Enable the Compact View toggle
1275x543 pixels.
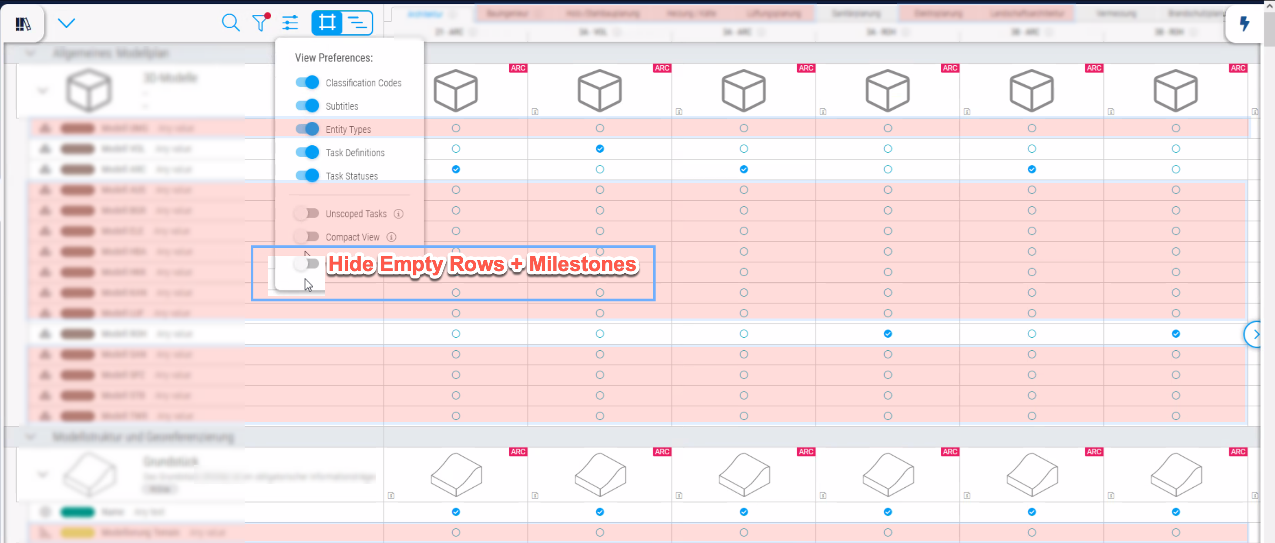pyautogui.click(x=307, y=237)
